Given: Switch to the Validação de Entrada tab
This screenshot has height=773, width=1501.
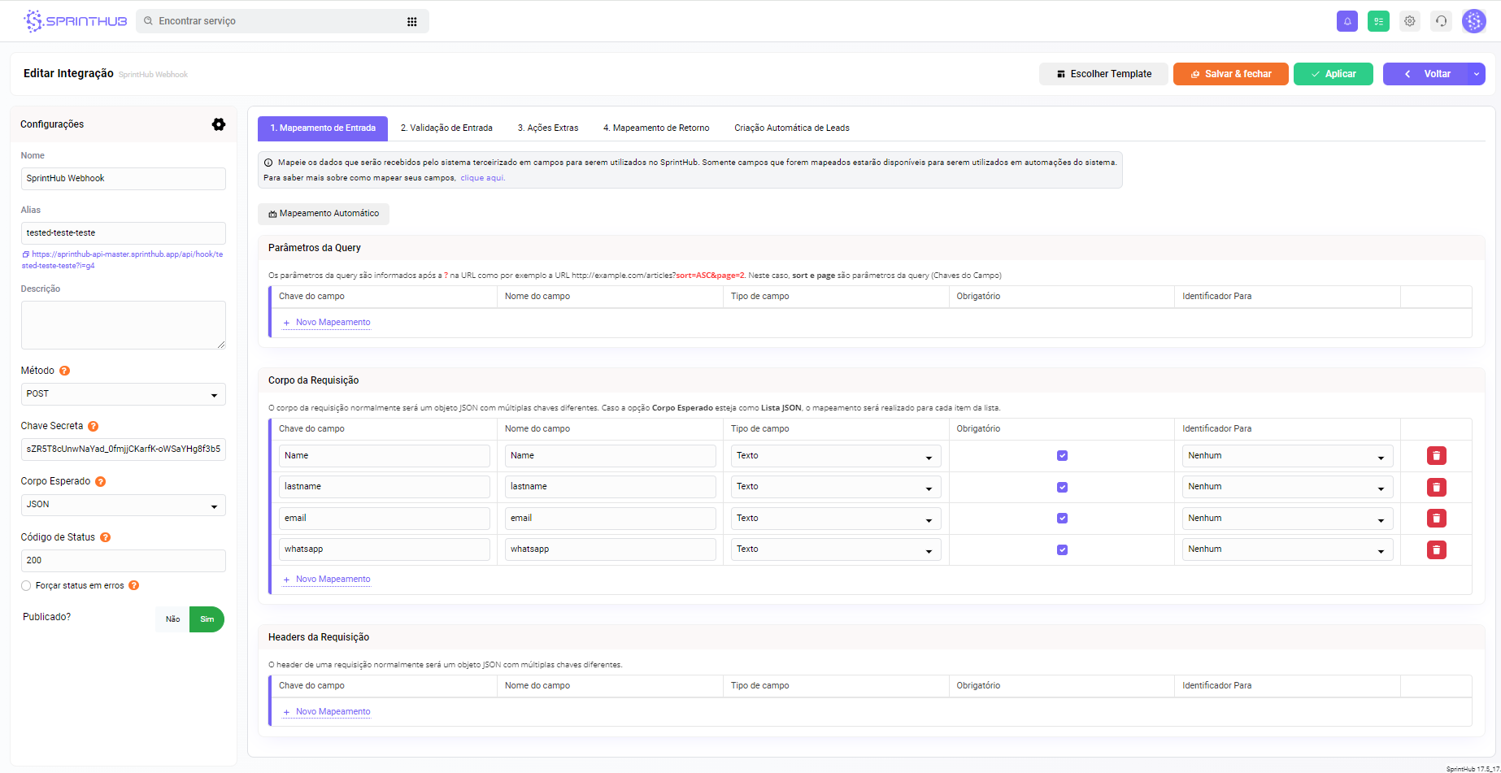Looking at the screenshot, I should [x=446, y=128].
